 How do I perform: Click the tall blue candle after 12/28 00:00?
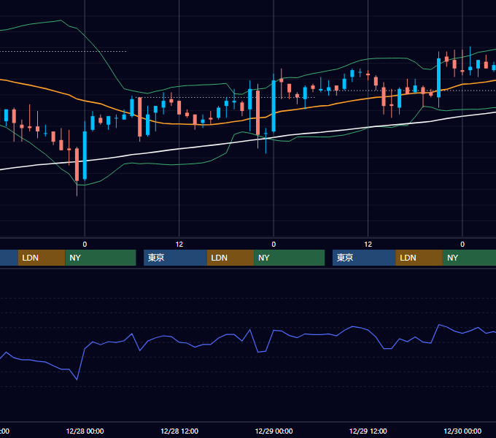click(x=85, y=155)
